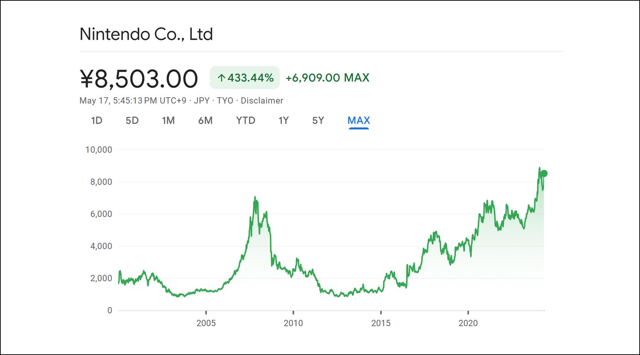Switch to the 5D range tab
The image size is (640, 355).
pos(132,121)
